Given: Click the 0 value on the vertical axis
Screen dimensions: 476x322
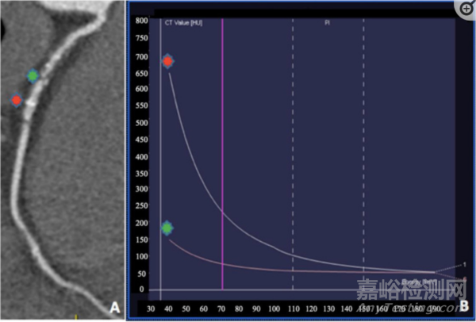Looking at the screenshot, I should tap(145, 289).
